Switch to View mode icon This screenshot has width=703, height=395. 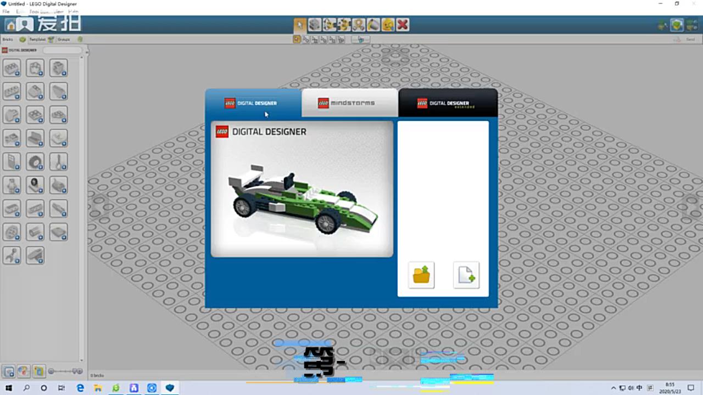(677, 25)
